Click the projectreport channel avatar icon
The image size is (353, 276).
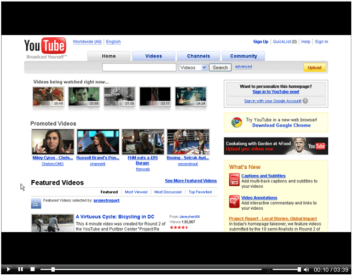36,204
